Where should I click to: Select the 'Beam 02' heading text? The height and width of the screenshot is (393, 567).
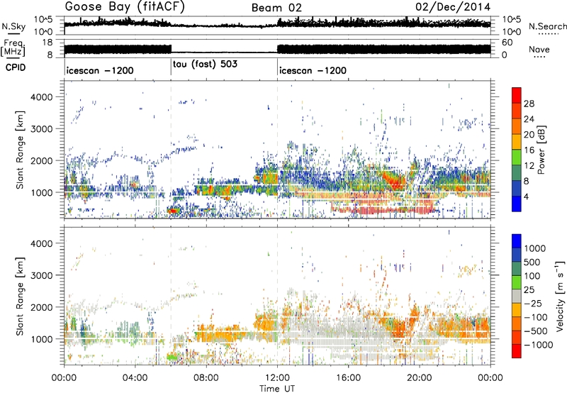click(x=276, y=8)
